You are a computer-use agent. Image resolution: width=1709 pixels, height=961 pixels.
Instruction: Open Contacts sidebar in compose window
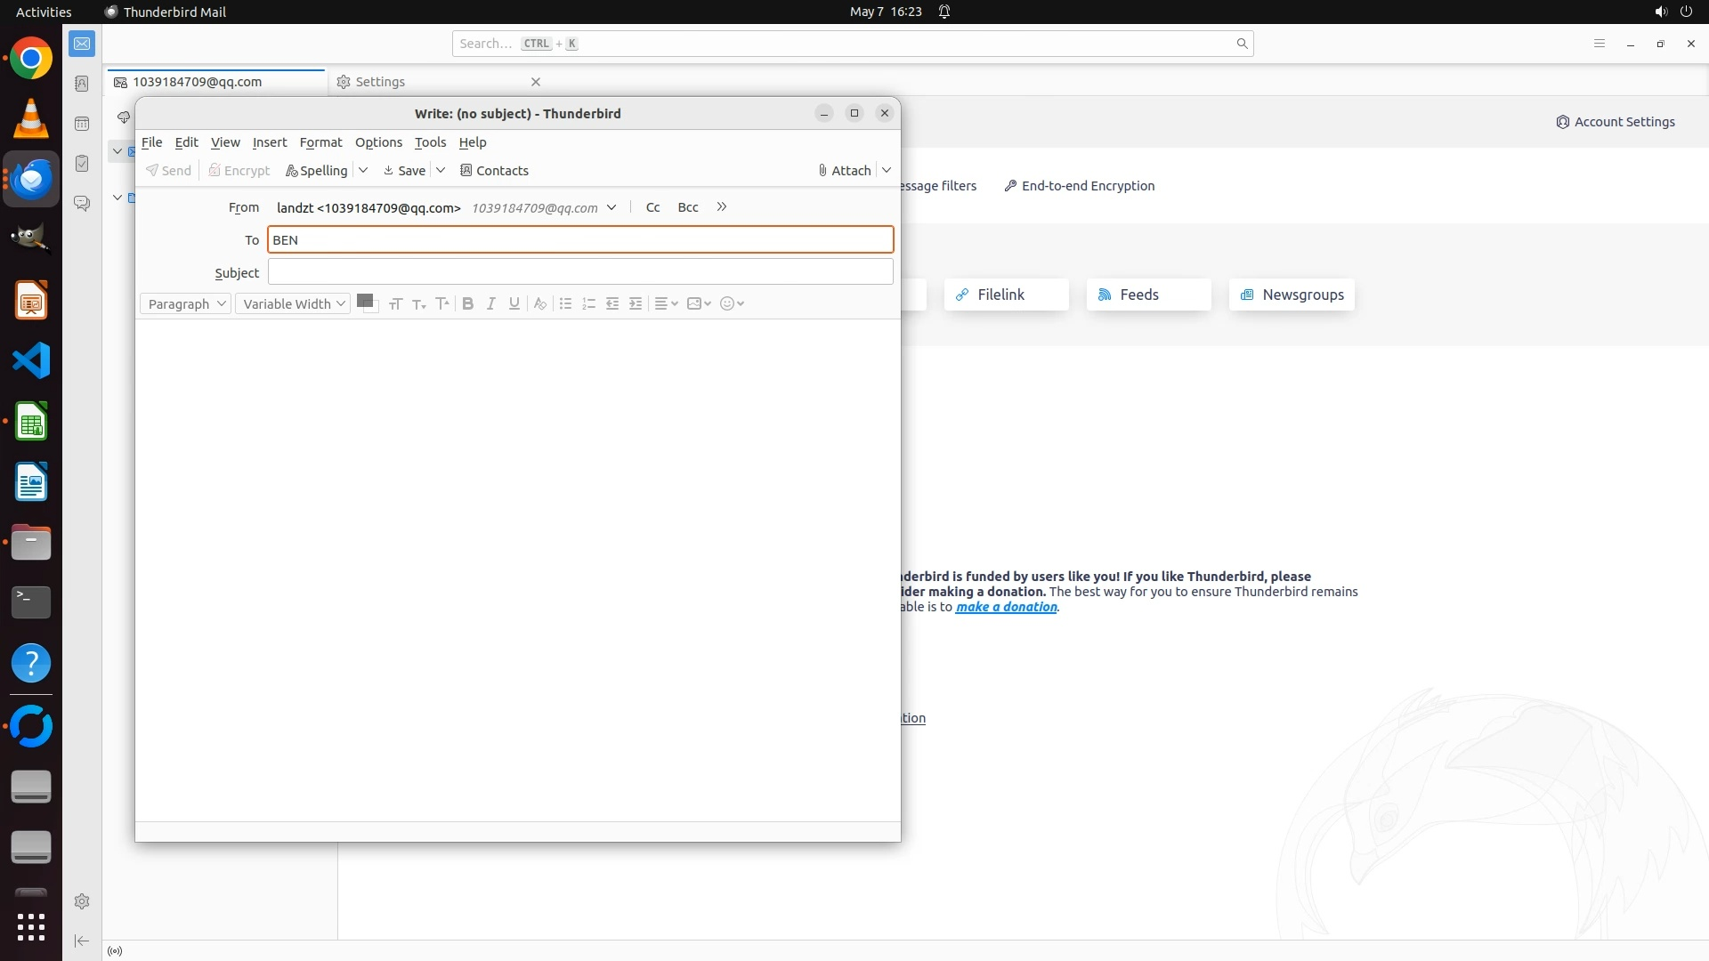coord(494,170)
